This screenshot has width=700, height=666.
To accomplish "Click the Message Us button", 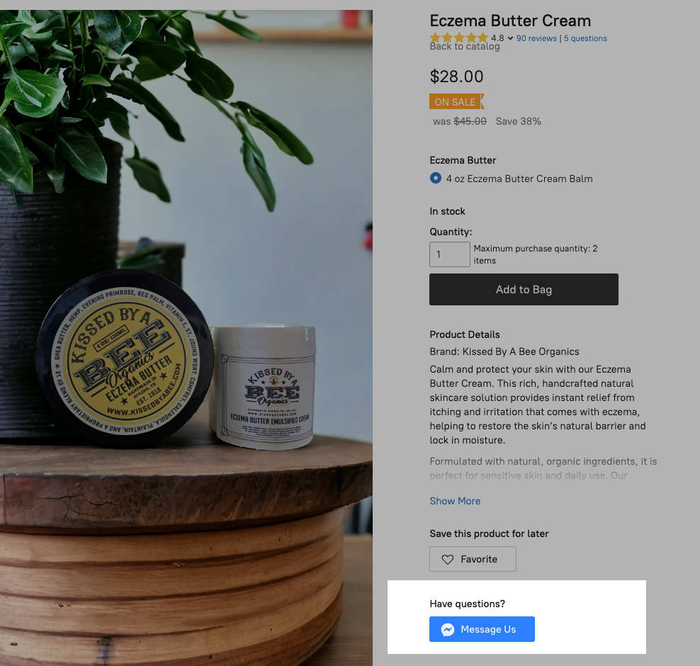I will [x=482, y=629].
